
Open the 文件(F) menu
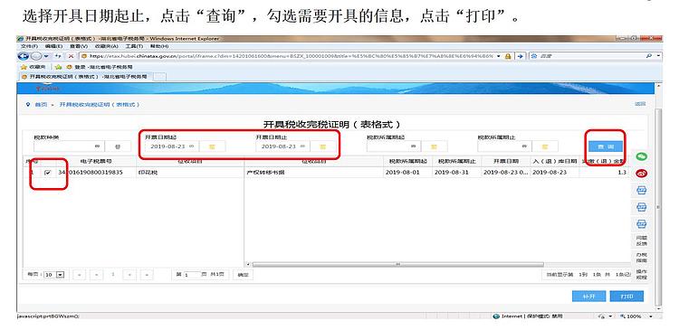pos(30,46)
